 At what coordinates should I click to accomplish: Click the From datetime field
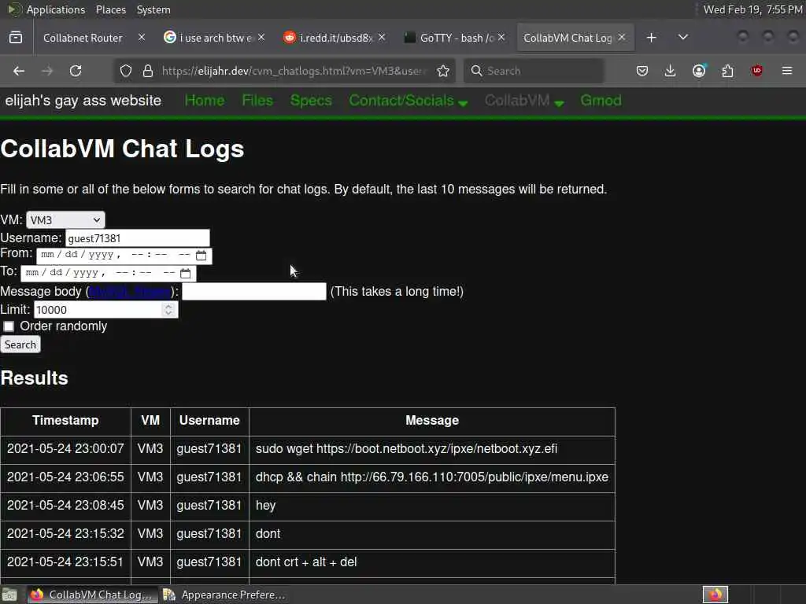tap(124, 256)
